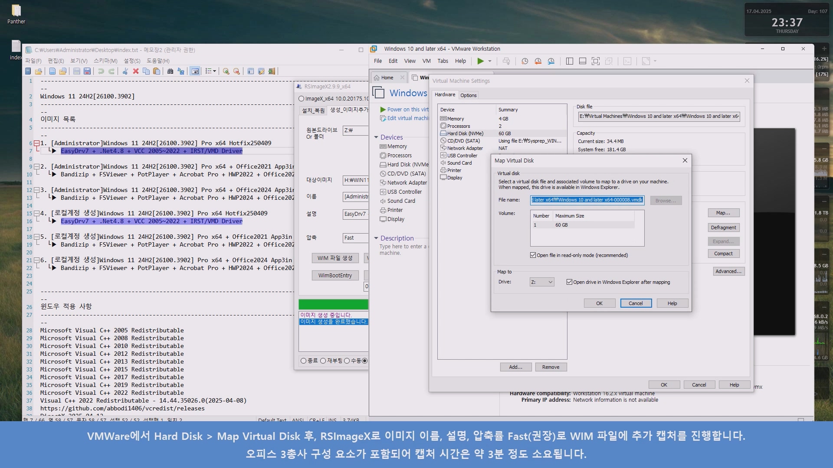Toggle the Word Wrap icon in Notepad2
This screenshot has height=468, width=833.
(x=195, y=71)
